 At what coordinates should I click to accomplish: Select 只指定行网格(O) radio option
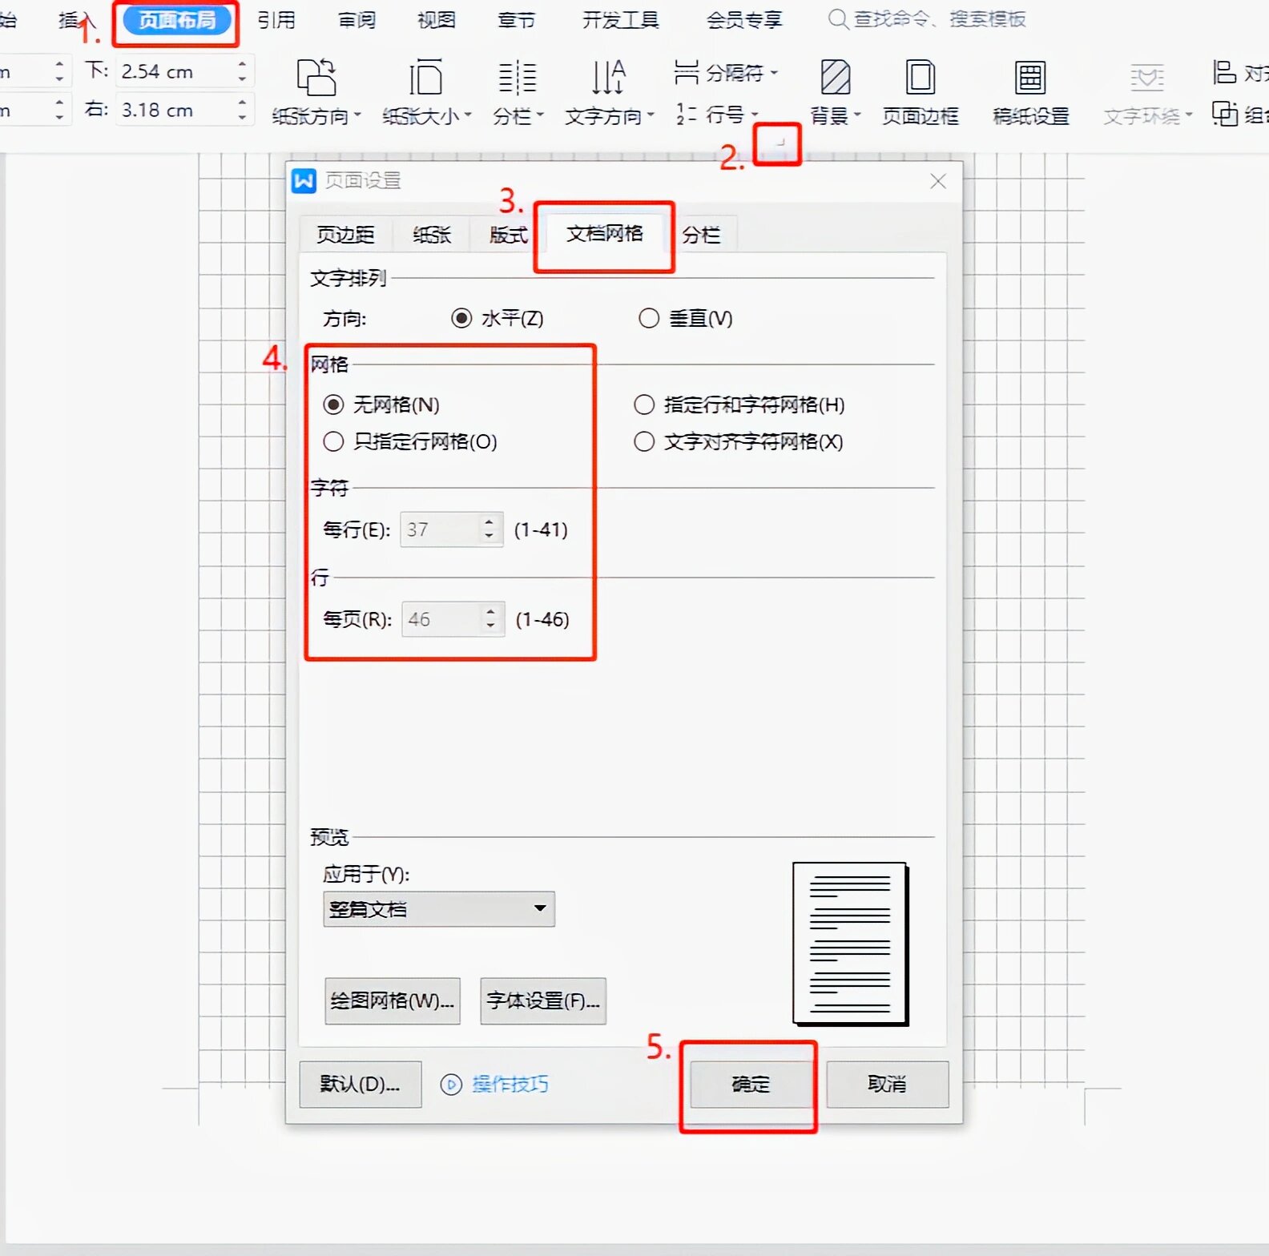[x=334, y=441]
